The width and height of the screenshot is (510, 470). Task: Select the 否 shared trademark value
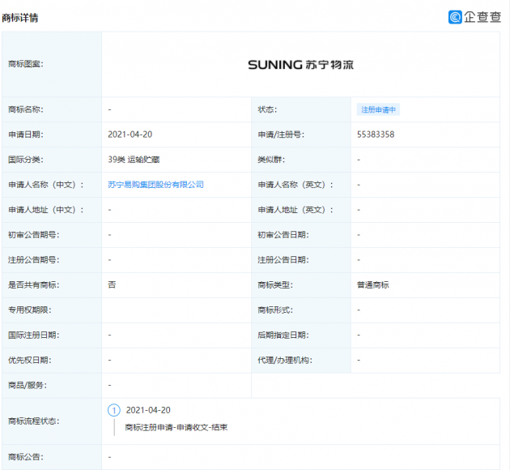112,284
